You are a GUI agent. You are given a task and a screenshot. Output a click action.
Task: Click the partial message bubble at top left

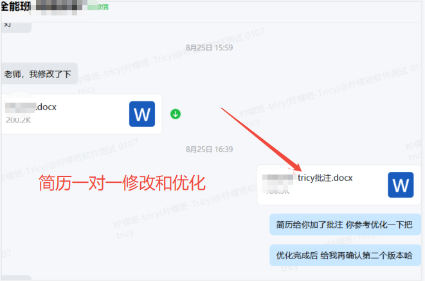[9, 24]
